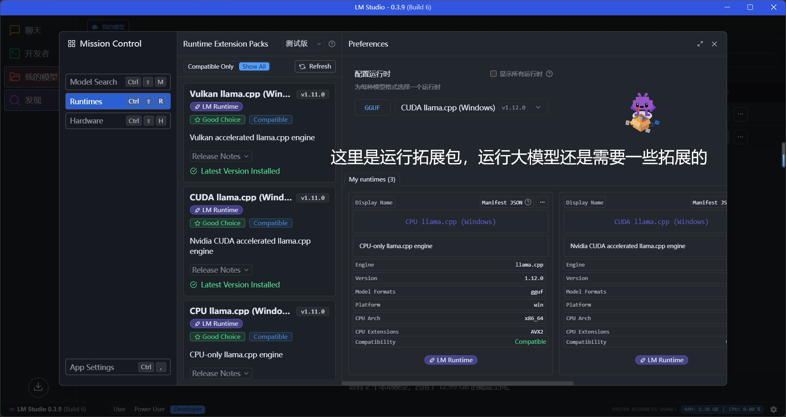Click Good Choice tag under CUDA llama.cpp pack

point(217,223)
